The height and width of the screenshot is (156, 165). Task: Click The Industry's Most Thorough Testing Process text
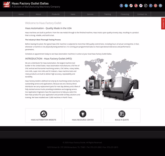(43, 40)
